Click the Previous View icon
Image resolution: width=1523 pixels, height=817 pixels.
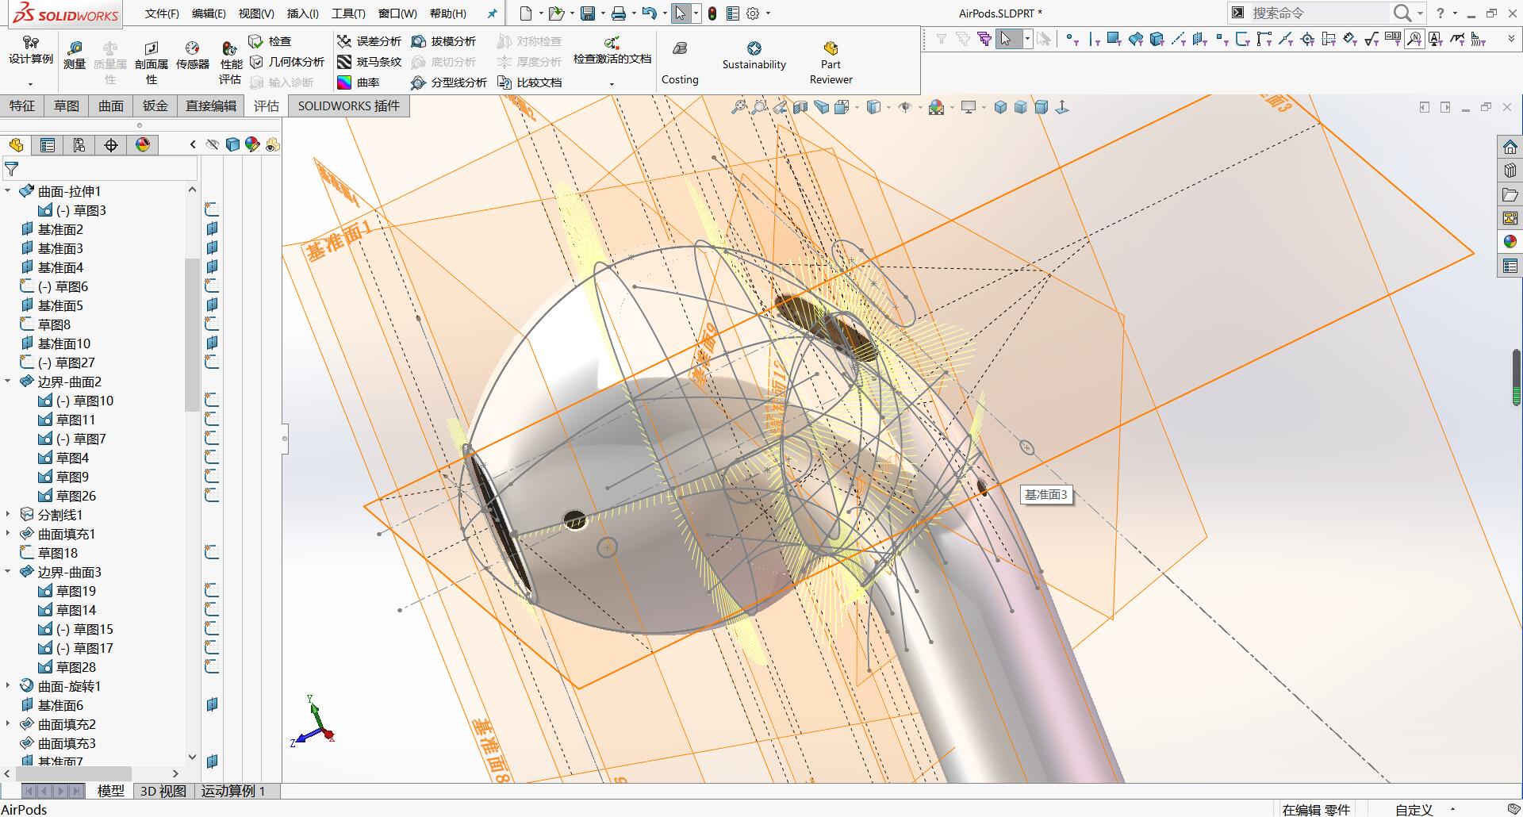[781, 107]
